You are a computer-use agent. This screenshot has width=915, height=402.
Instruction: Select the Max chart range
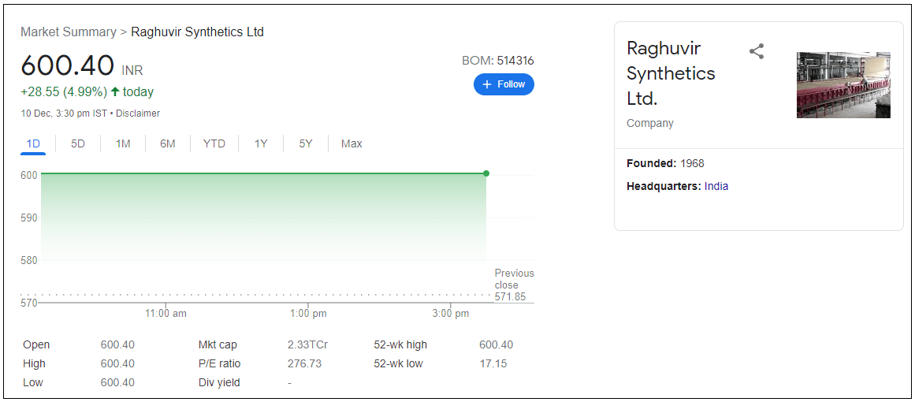pyautogui.click(x=351, y=143)
